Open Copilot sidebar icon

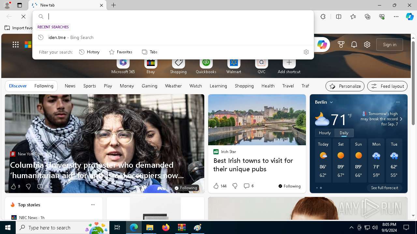410,17
